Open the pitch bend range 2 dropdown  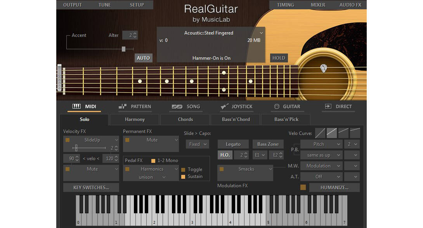(352, 144)
